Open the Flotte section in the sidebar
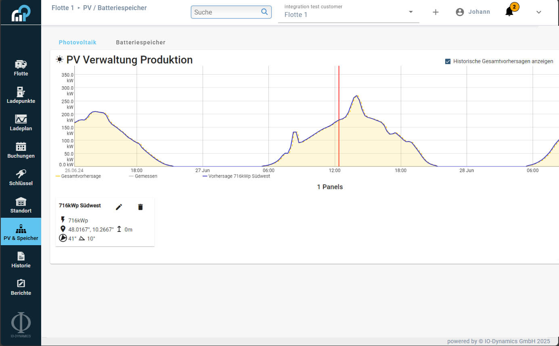The width and height of the screenshot is (559, 346). pyautogui.click(x=21, y=68)
